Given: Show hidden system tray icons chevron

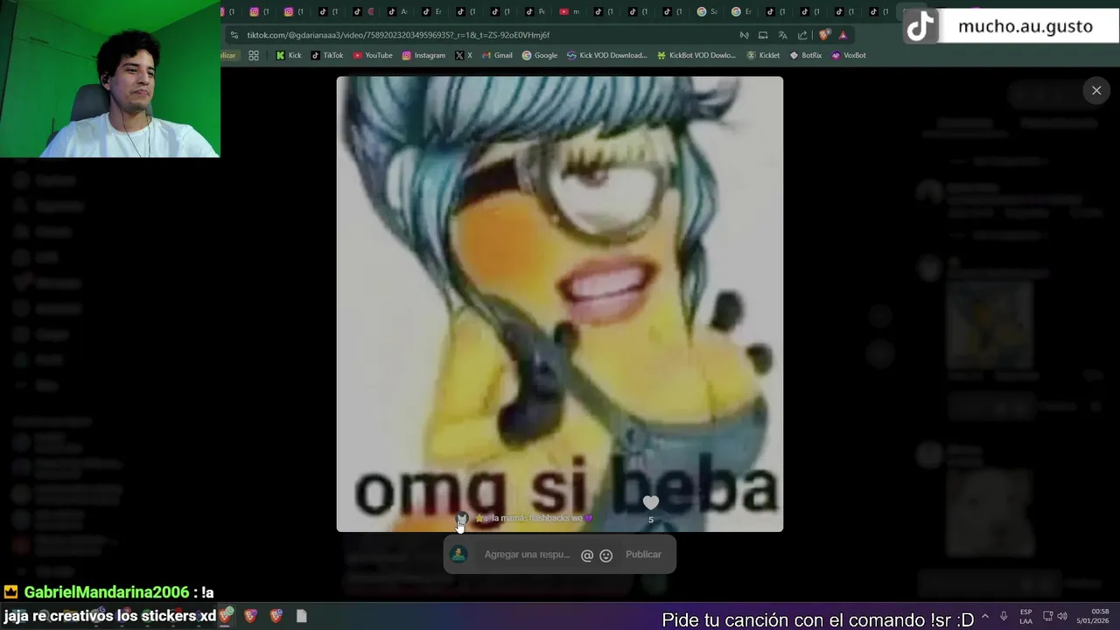Looking at the screenshot, I should [x=985, y=616].
